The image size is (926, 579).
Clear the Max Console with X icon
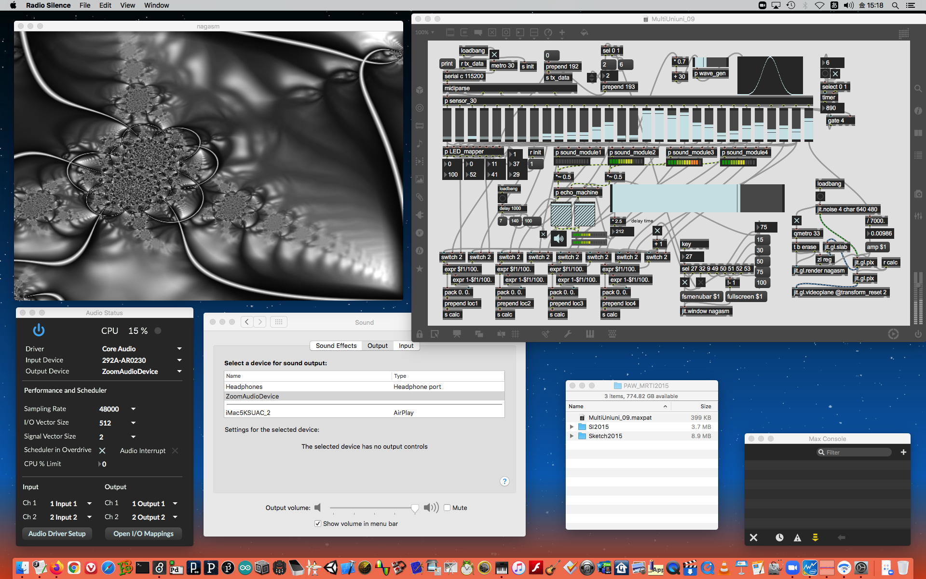[753, 538]
